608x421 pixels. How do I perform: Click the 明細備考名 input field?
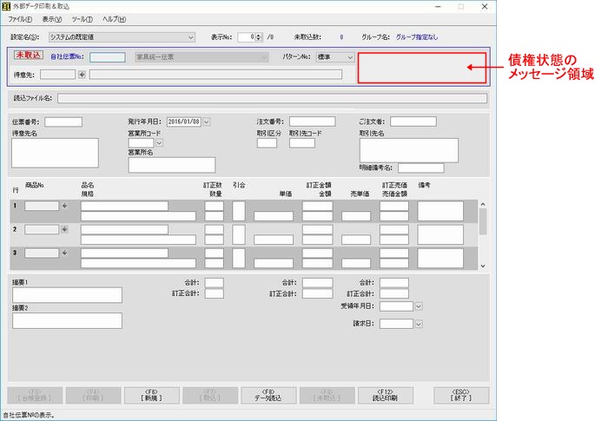coord(421,168)
